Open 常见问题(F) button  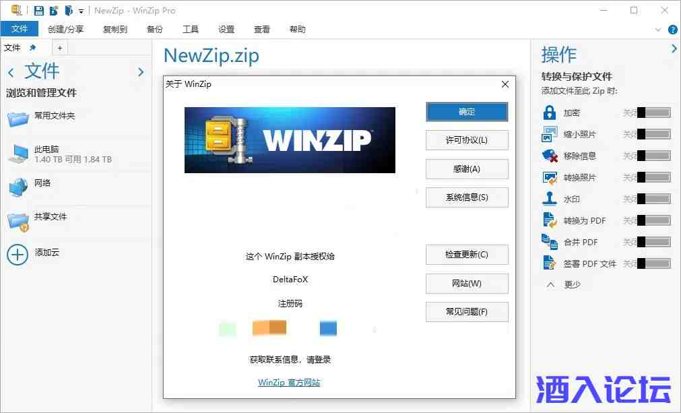point(467,312)
